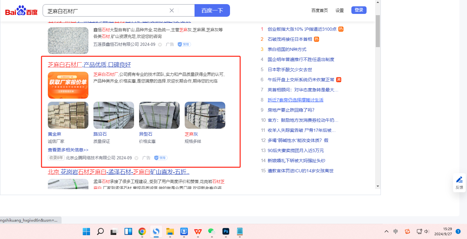Click the 收录8年 tag
Image resolution: width=467 pixels, height=239 pixels.
click(x=56, y=158)
